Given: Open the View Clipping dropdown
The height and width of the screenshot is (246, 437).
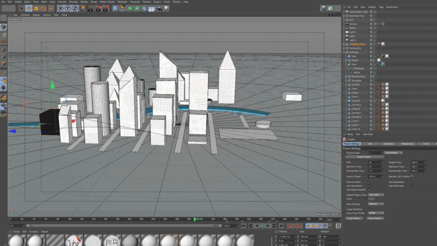Looking at the screenshot, I should pyautogui.click(x=376, y=204).
